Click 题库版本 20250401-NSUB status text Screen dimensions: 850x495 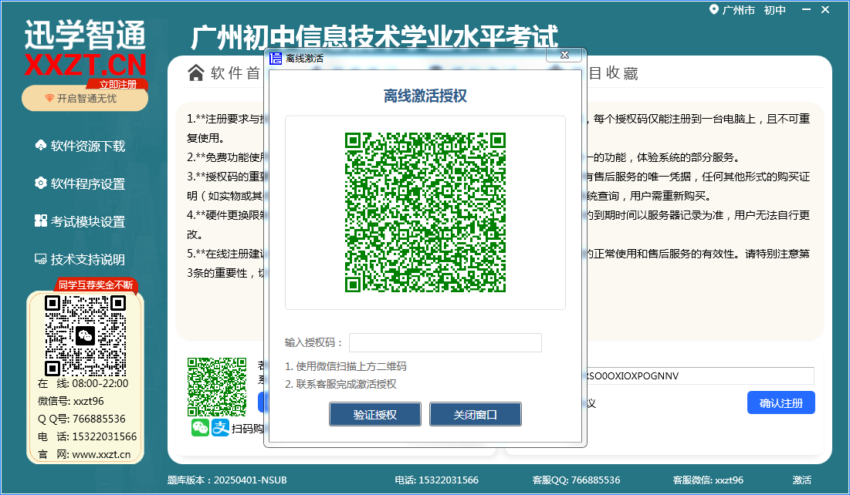coord(227,480)
